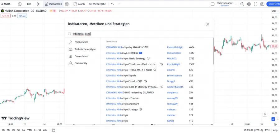Add ICHIMOKU Kinko Hyo by KIVANC fr3762
This screenshot has width=280, height=133.
pyautogui.click(x=127, y=47)
